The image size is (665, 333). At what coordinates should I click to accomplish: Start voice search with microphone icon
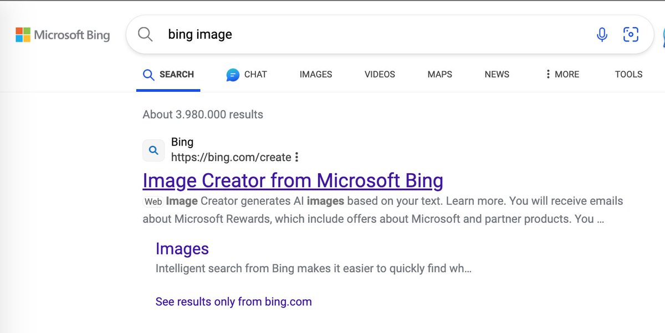[602, 34]
